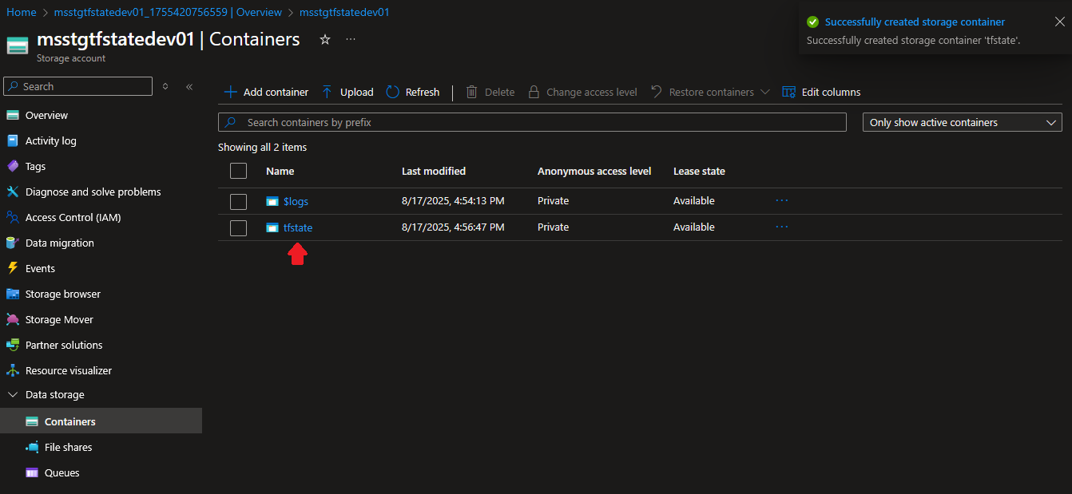Click Add container button
Screen dimensions: 1072x494
click(x=266, y=92)
